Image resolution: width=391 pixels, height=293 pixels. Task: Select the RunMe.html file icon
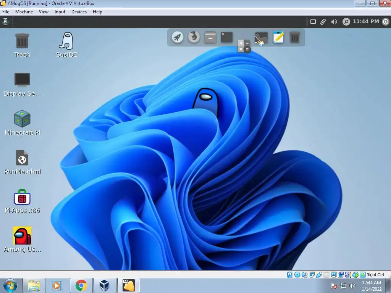point(22,162)
